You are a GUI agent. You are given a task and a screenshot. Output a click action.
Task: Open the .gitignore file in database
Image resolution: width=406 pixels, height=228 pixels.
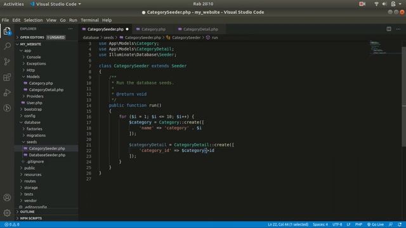(x=36, y=161)
